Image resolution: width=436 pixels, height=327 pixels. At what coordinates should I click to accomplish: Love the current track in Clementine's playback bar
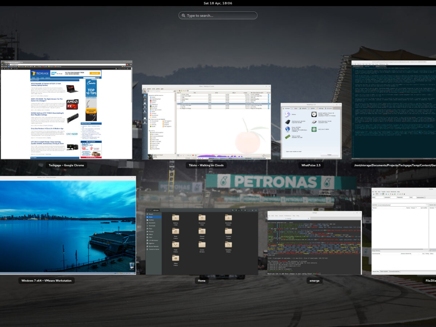click(193, 155)
